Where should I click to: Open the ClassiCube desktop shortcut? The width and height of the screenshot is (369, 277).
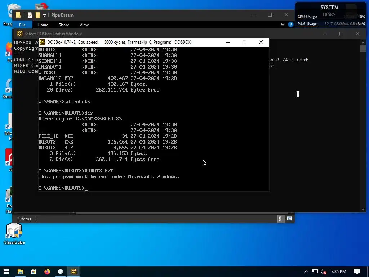[x=14, y=233]
